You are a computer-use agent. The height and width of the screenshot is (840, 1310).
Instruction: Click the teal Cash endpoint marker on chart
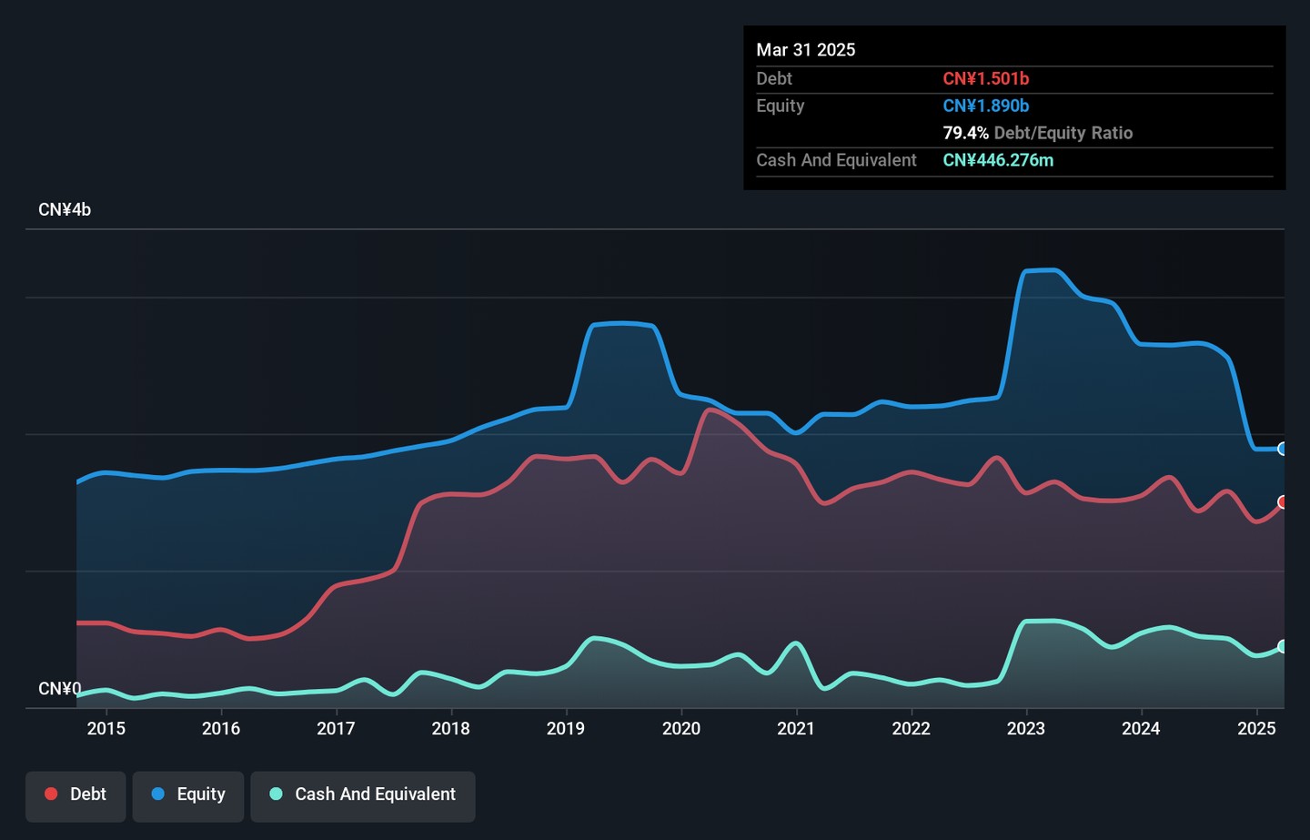1283,647
